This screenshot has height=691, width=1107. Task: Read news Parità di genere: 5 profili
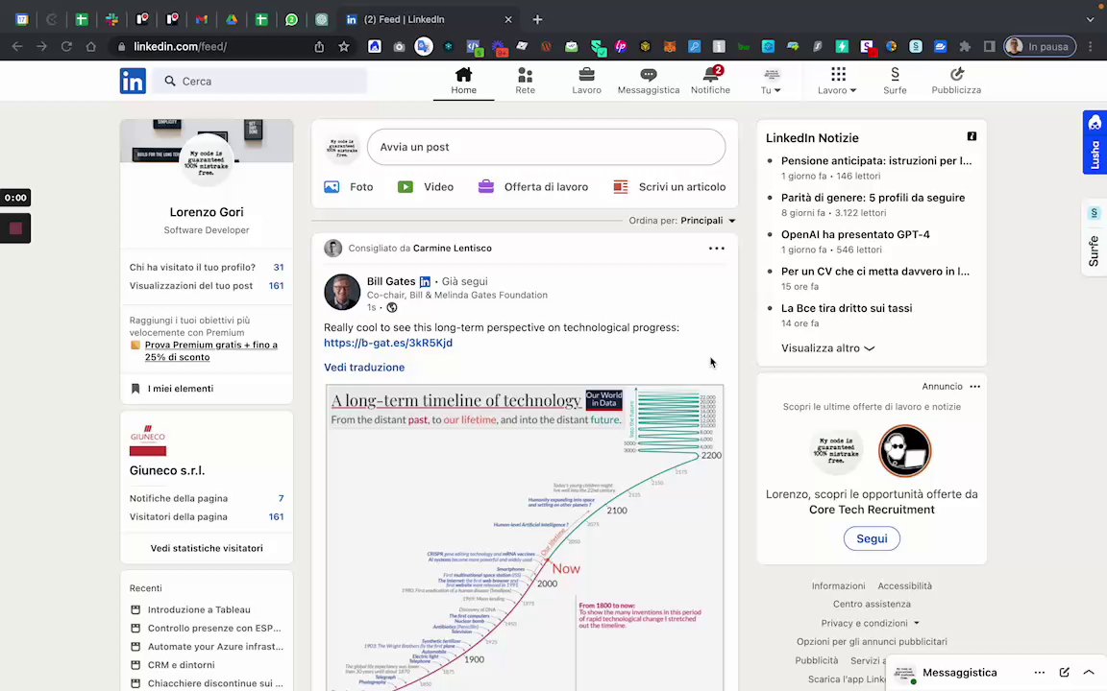pos(873,198)
